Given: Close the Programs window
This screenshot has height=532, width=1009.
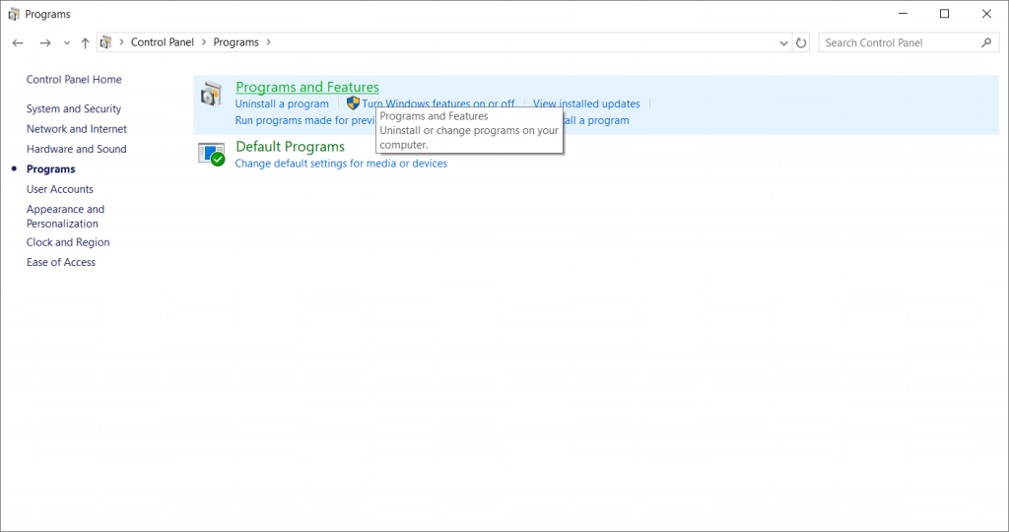Looking at the screenshot, I should tap(986, 14).
